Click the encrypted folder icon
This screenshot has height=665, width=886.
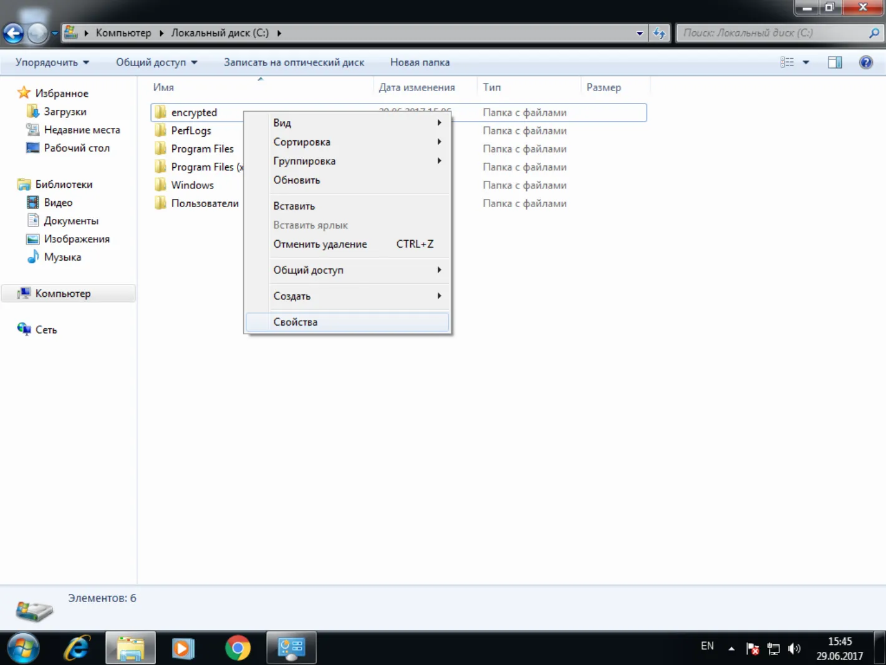point(160,112)
